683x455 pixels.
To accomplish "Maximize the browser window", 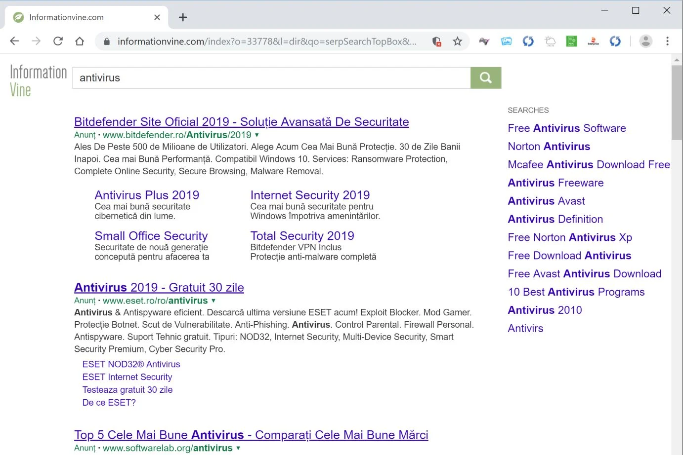I will [636, 10].
